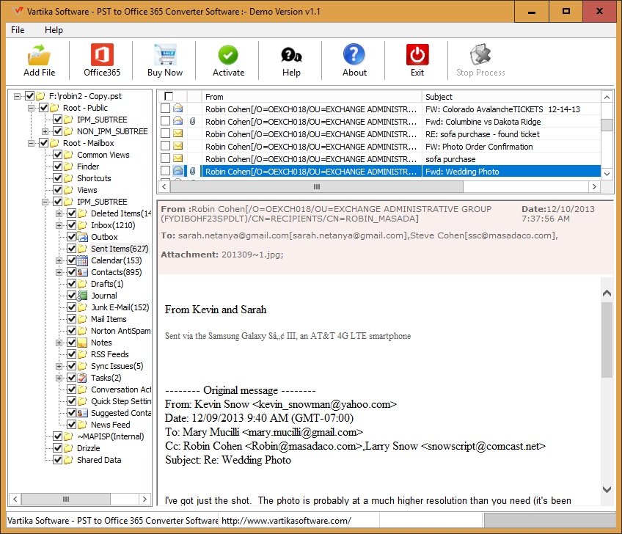Open the Office365 export icon

tap(102, 55)
